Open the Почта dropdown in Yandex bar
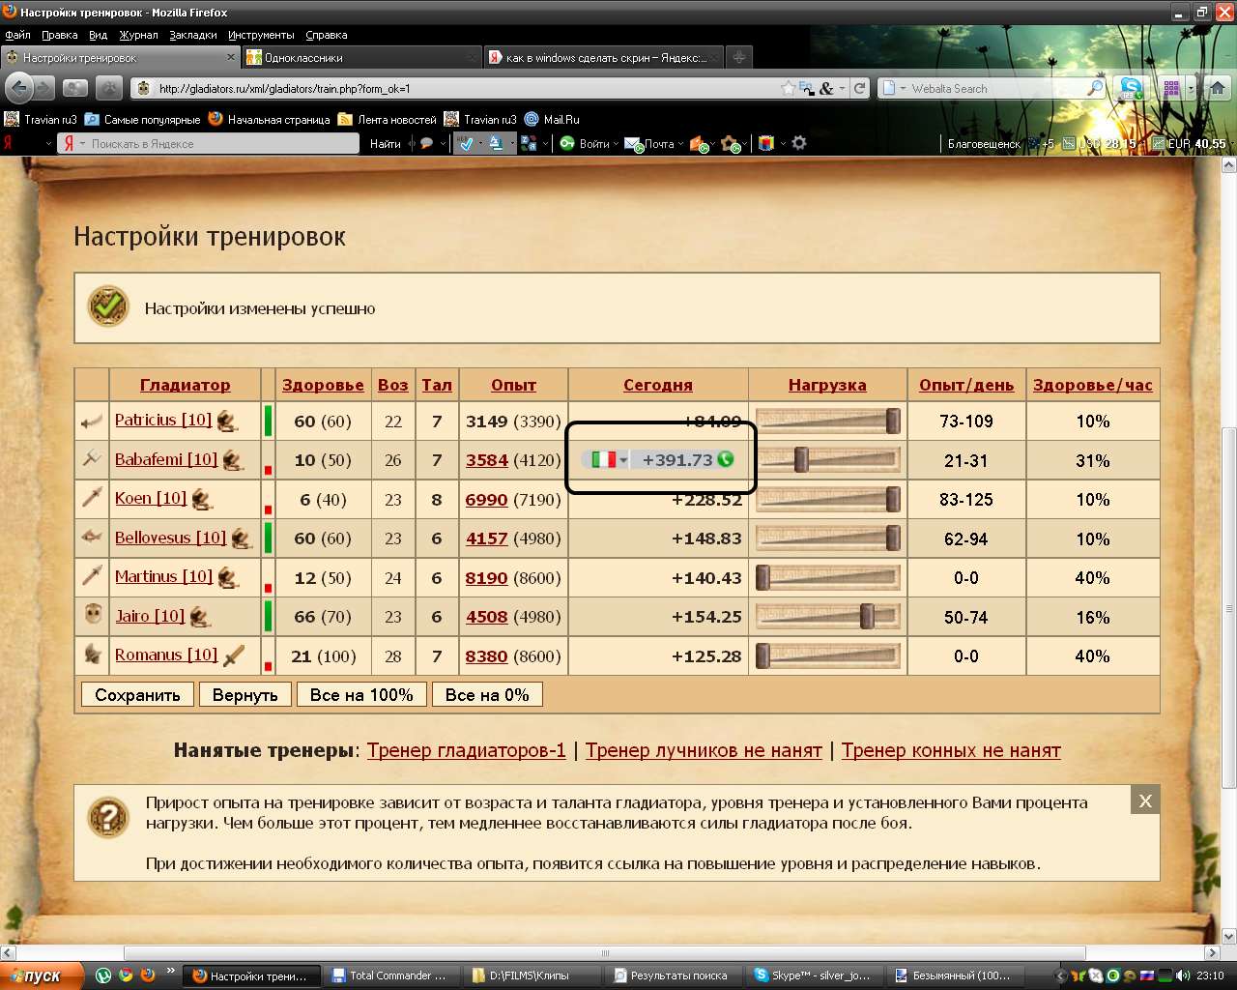Image resolution: width=1237 pixels, height=990 pixels. coord(681,144)
